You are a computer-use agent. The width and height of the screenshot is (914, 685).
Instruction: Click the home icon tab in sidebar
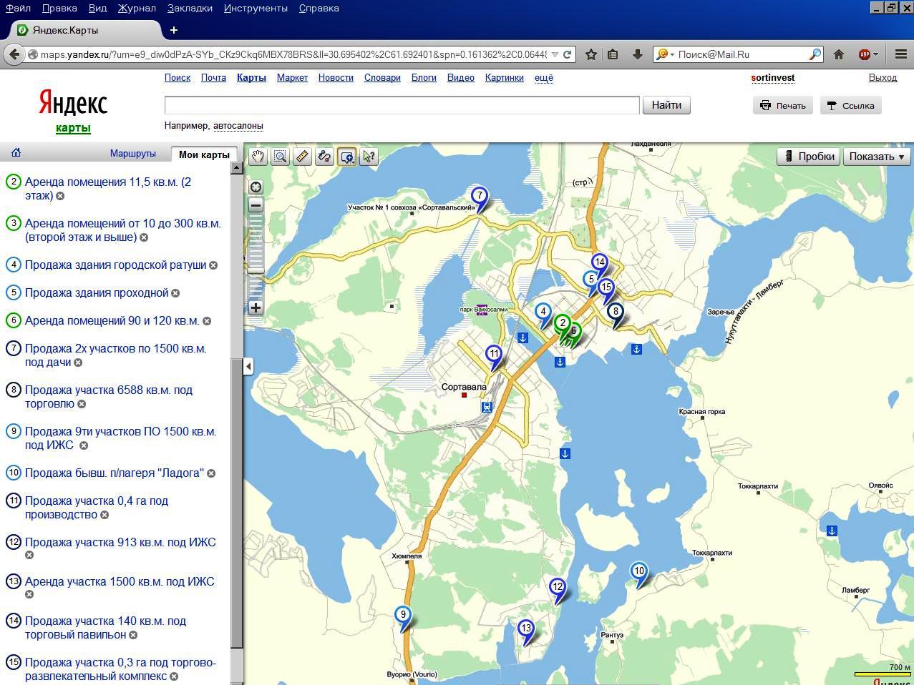pos(16,152)
